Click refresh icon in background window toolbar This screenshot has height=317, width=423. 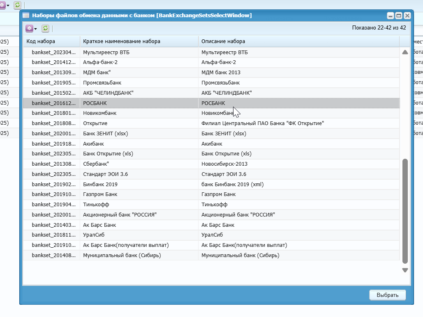(17, 5)
